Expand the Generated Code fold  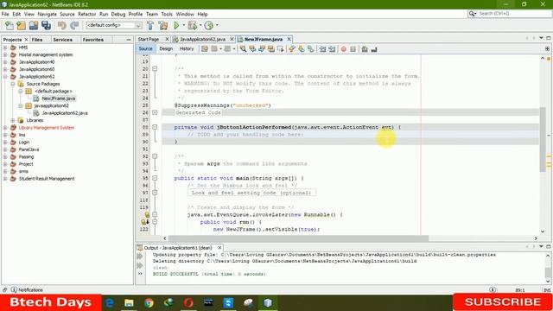(x=155, y=112)
